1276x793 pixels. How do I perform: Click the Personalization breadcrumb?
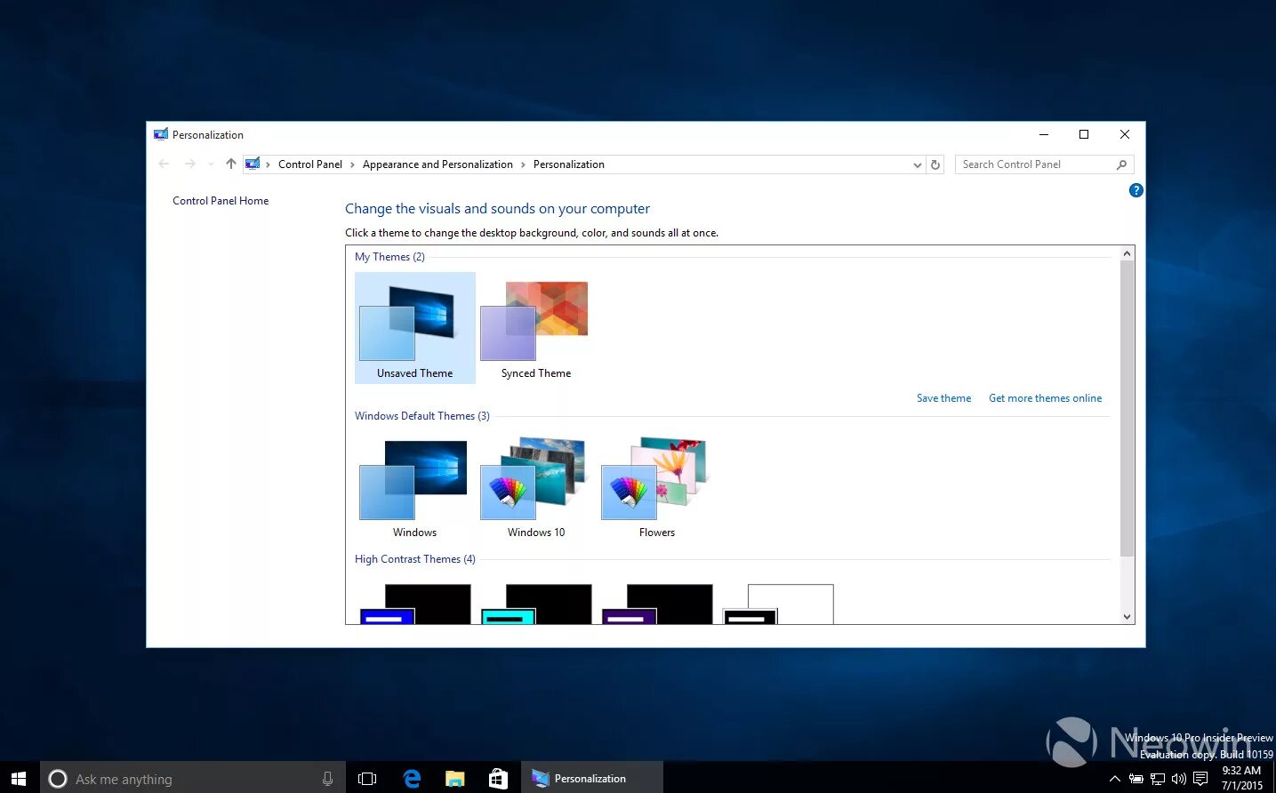569,164
